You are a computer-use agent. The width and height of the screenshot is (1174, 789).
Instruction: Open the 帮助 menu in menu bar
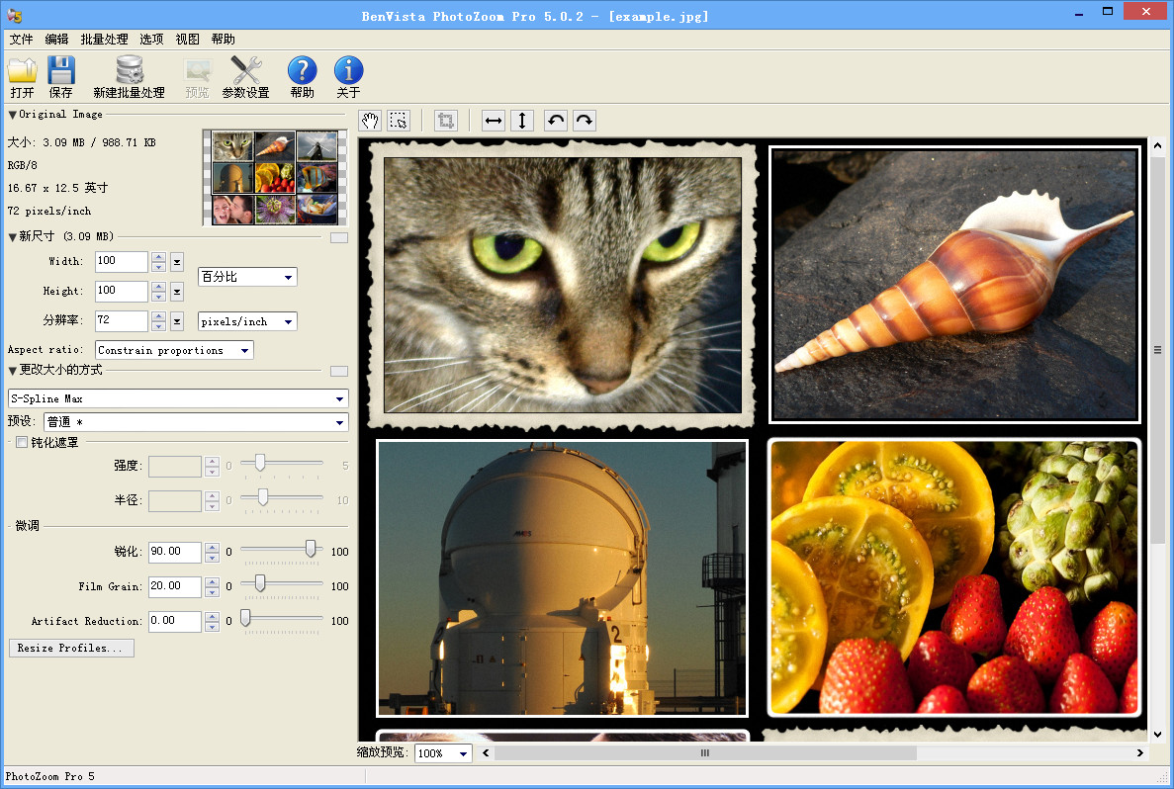tap(224, 39)
